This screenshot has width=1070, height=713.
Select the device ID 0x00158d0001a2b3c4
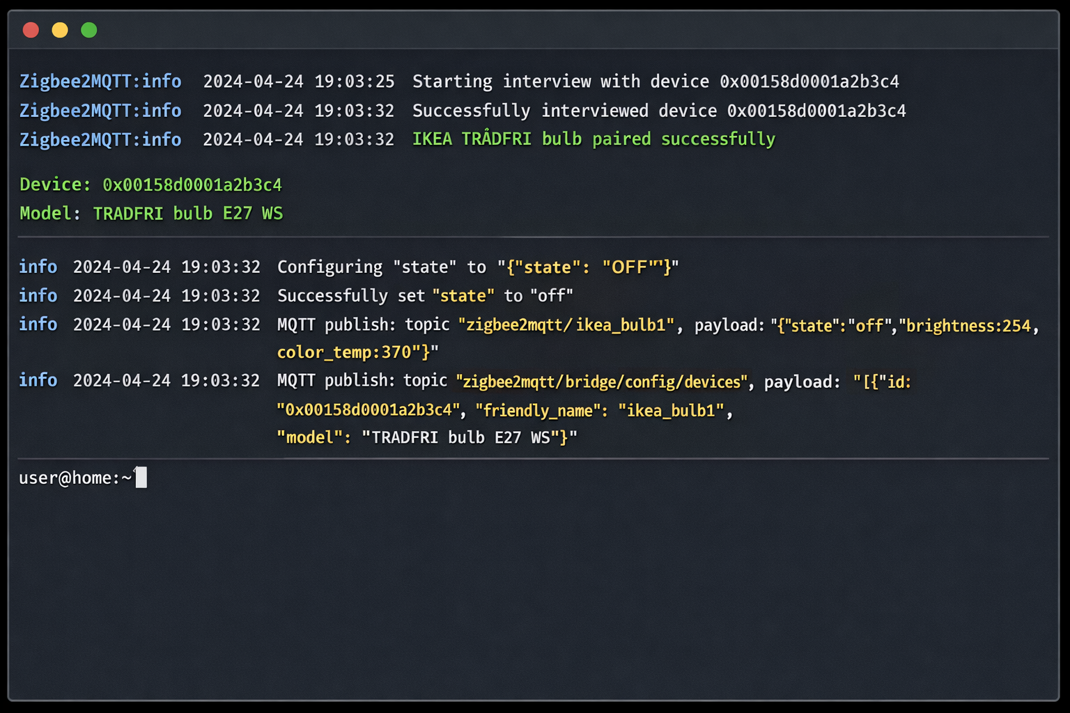click(192, 185)
